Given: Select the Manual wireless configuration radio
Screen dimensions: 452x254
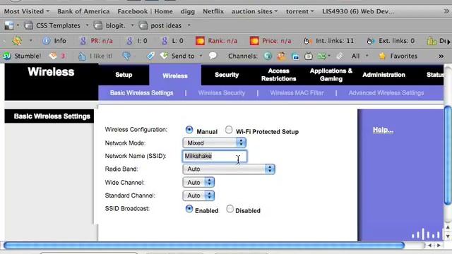Looking at the screenshot, I should pos(189,130).
